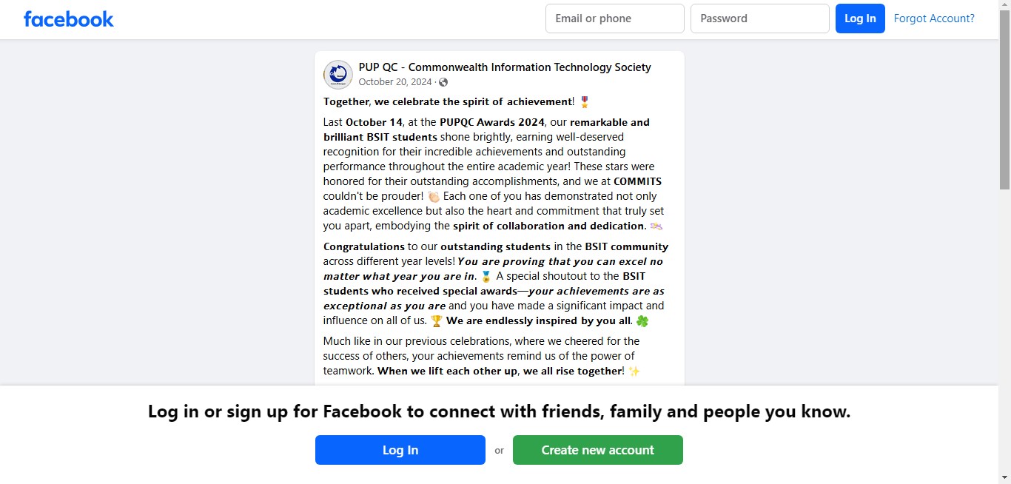Open the PUP QC page profile picture
This screenshot has height=484, width=1011.
[x=338, y=75]
